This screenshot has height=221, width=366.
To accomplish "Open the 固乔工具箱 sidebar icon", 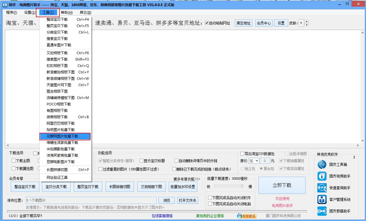I will 322,165.
